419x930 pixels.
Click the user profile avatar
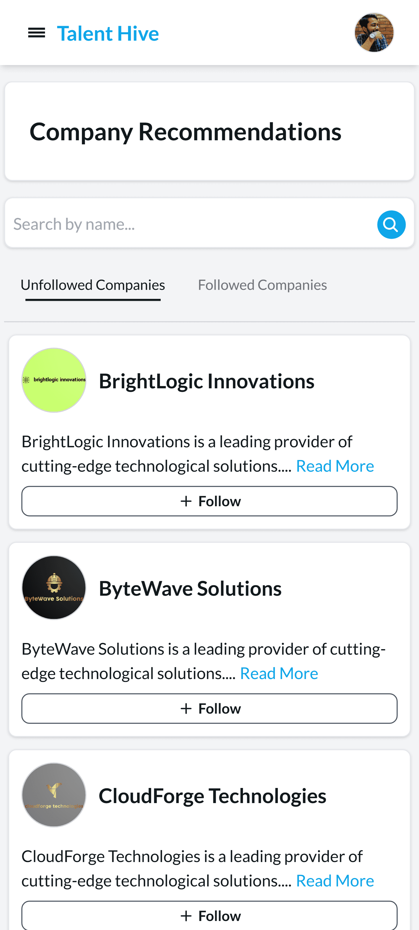(373, 33)
